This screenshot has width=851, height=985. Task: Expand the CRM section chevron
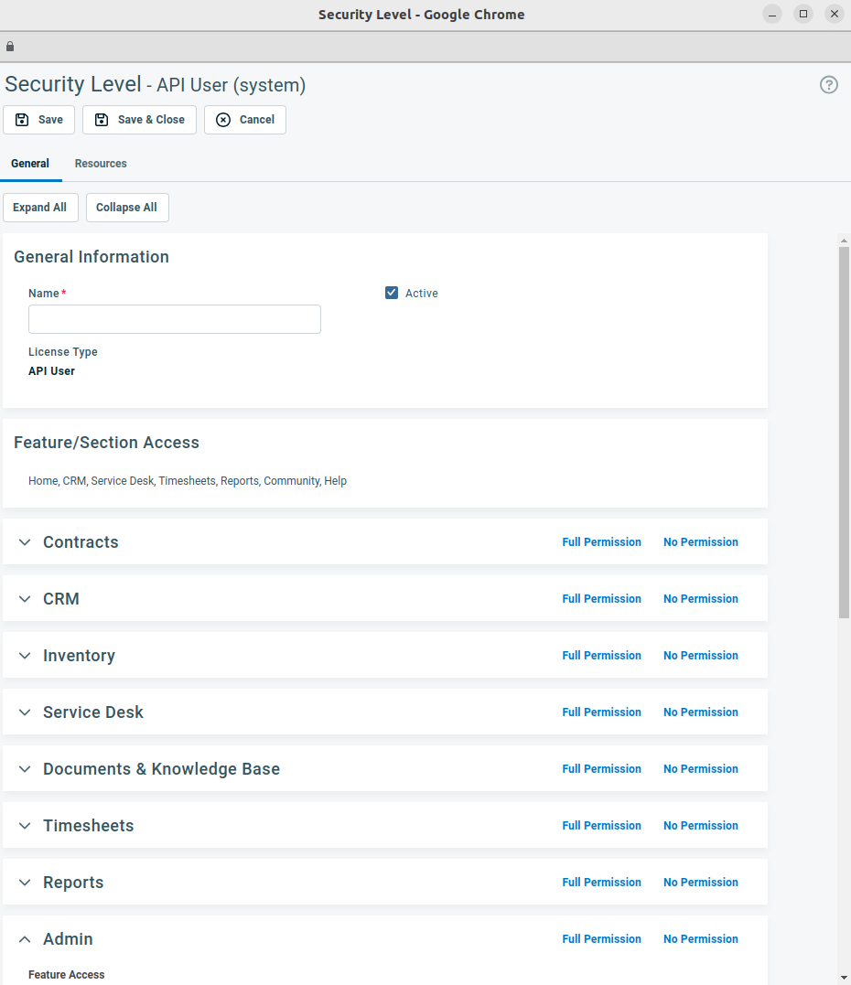tap(25, 599)
